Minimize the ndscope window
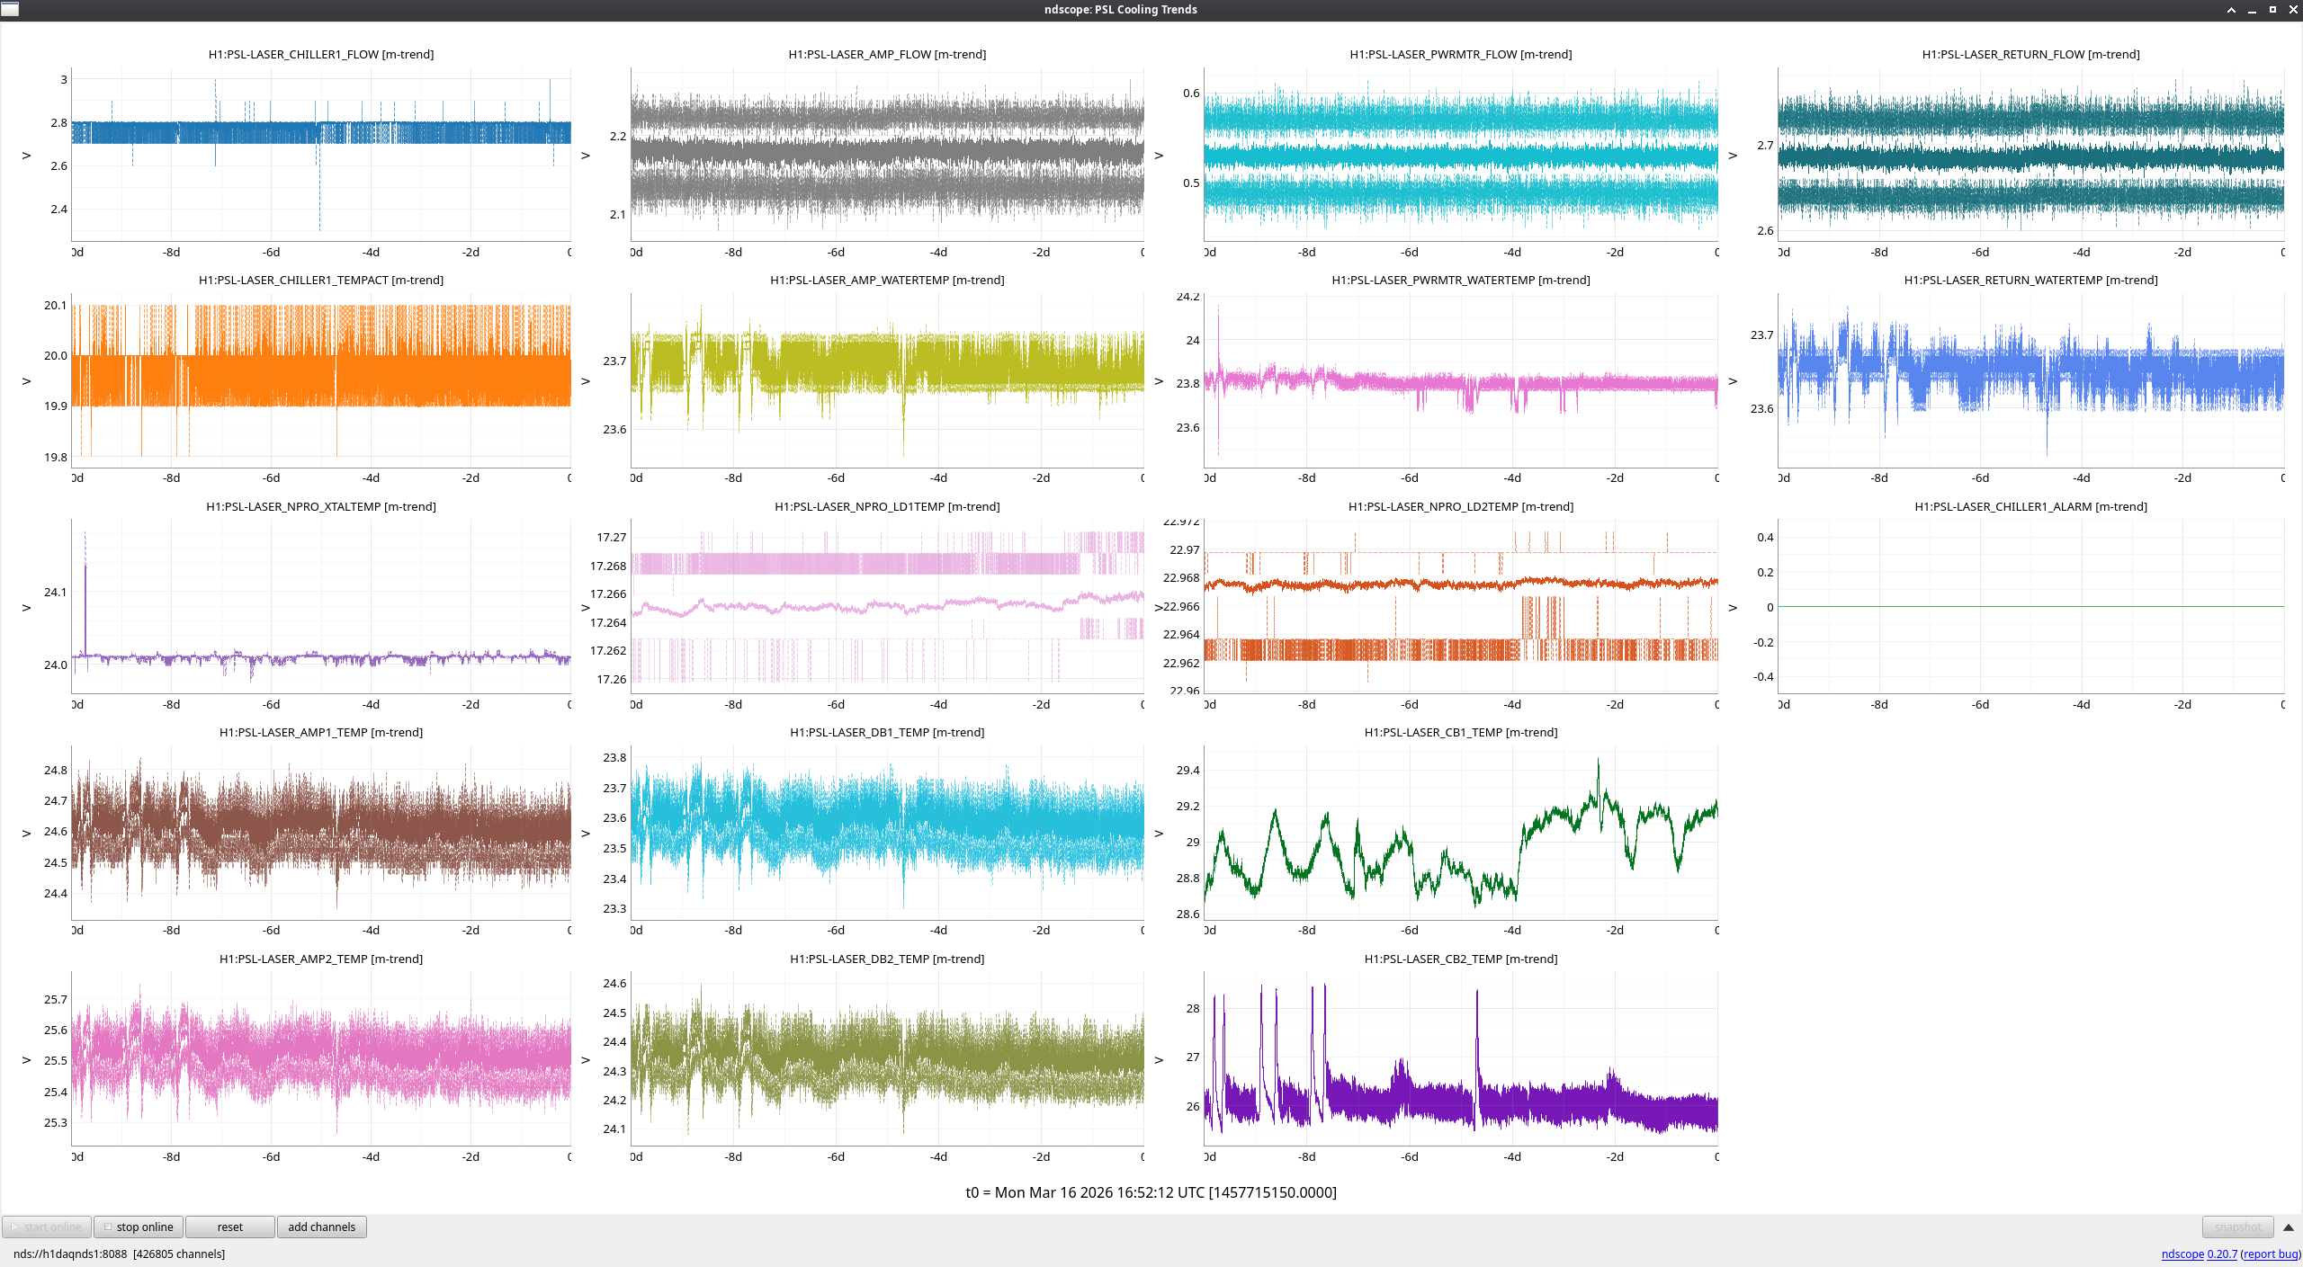The height and width of the screenshot is (1267, 2303). click(x=2252, y=10)
